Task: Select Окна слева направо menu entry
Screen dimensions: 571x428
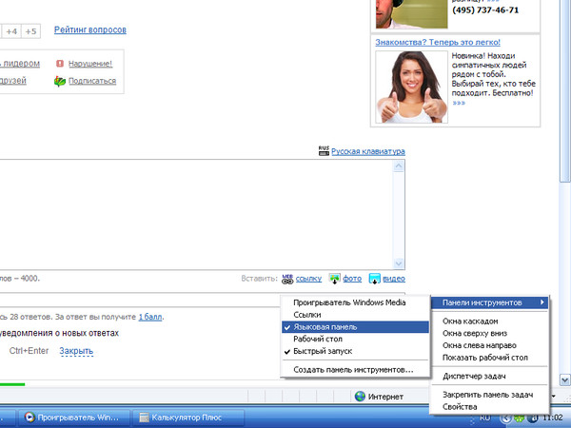Action: [x=489, y=345]
